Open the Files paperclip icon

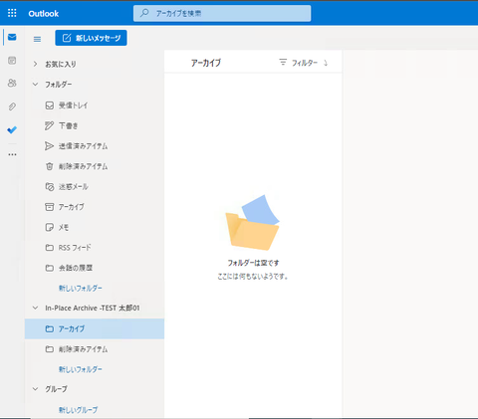click(x=12, y=106)
